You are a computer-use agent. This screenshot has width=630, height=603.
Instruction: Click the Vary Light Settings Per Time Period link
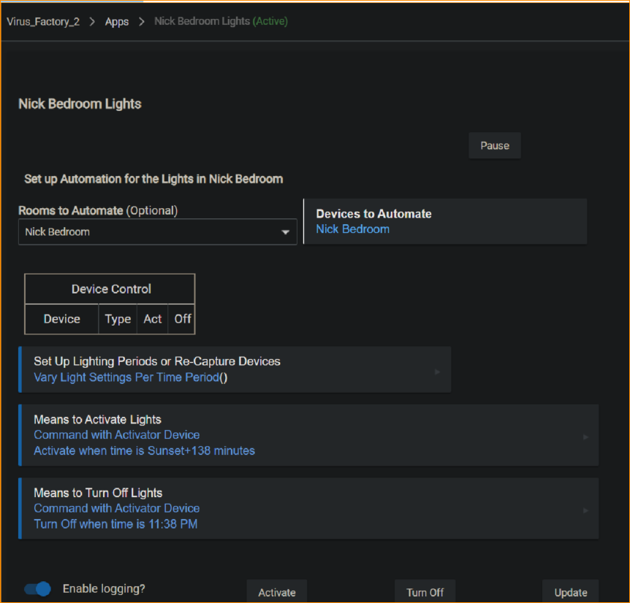tap(126, 377)
